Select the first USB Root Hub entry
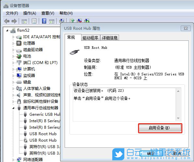194x162 pixels. (x=43, y=134)
